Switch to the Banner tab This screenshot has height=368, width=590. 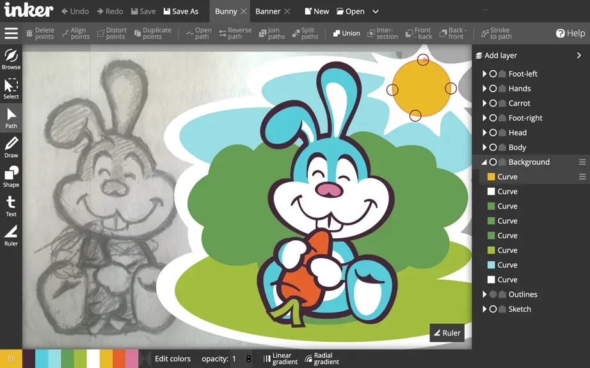(268, 11)
